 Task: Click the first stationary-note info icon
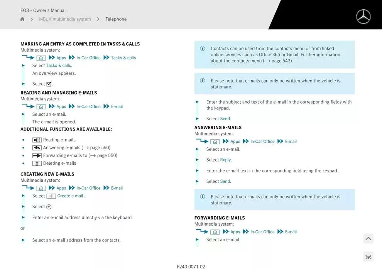pos(203,81)
